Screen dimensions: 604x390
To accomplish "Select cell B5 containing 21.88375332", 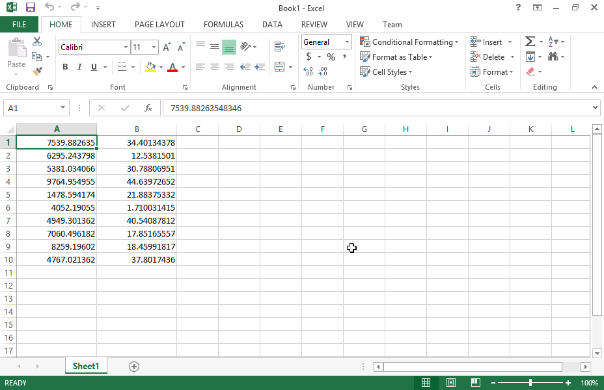I will pyautogui.click(x=137, y=195).
